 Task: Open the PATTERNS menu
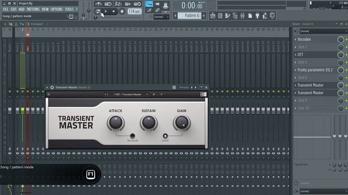coord(33,9)
